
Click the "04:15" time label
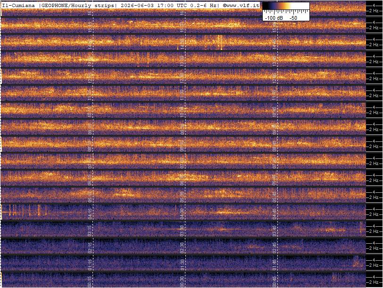[x=90, y=214]
